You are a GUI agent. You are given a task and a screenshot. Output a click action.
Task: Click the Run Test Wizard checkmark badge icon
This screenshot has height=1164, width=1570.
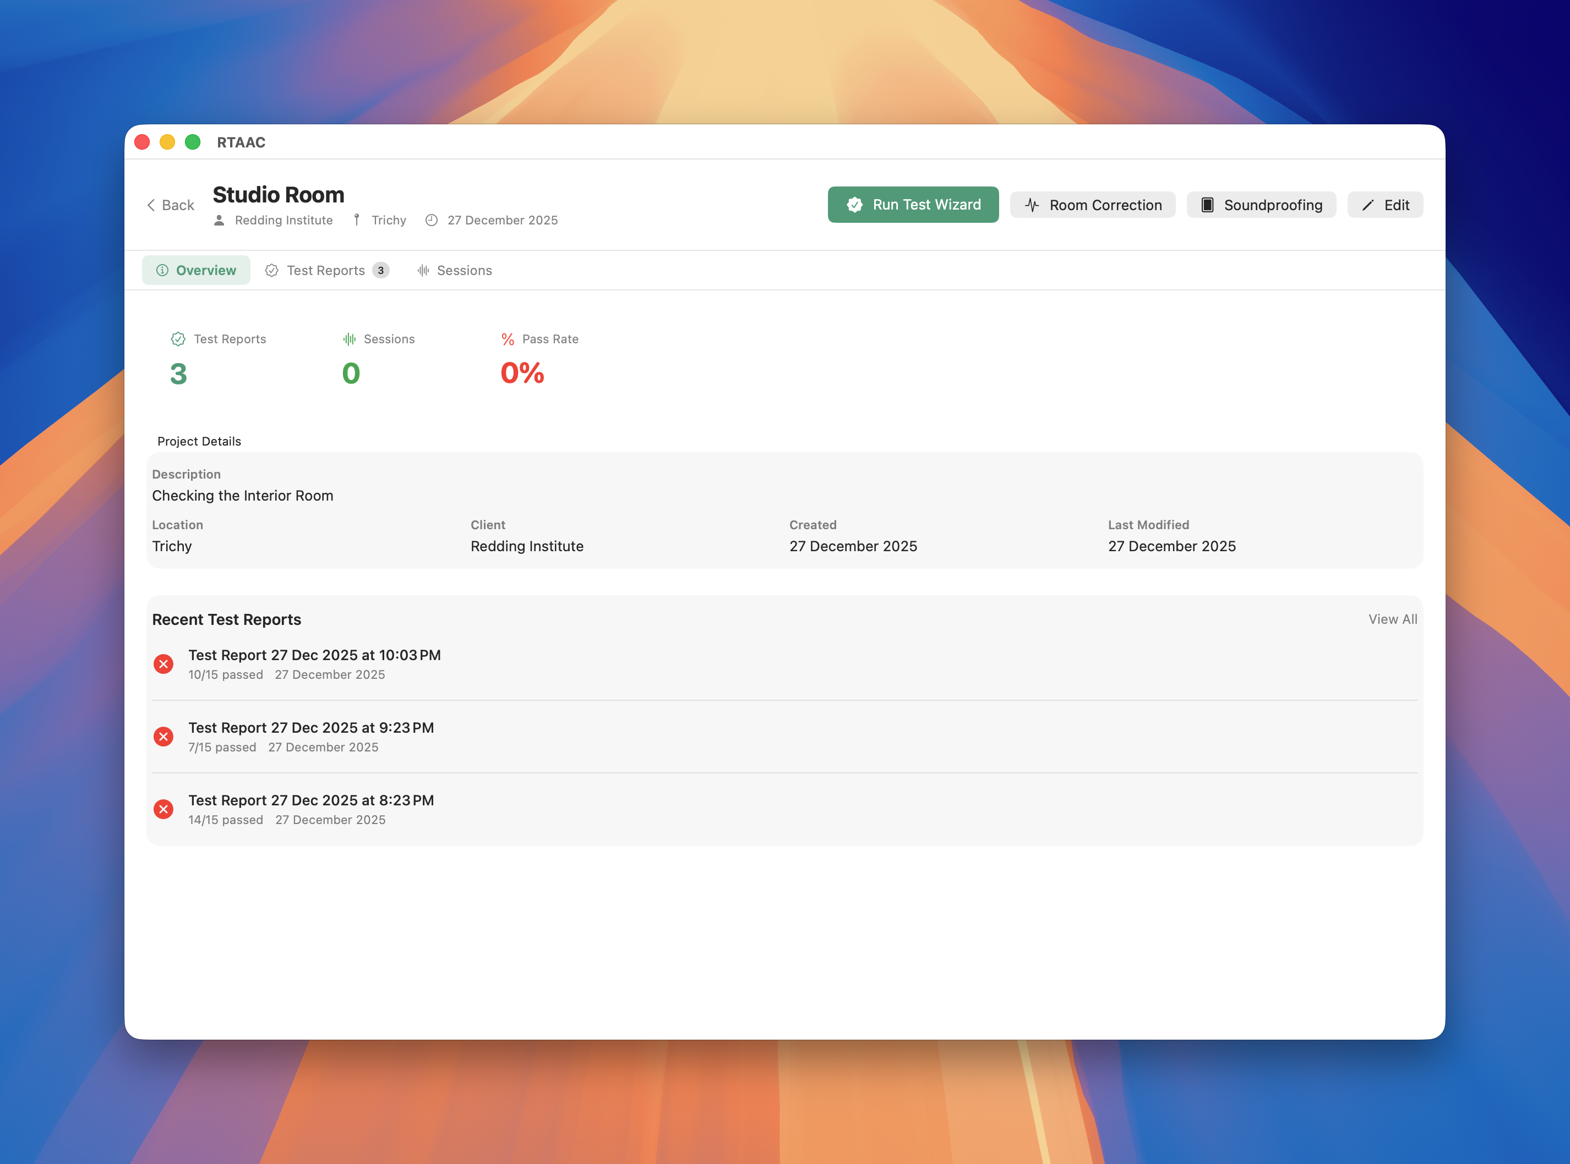tap(854, 205)
